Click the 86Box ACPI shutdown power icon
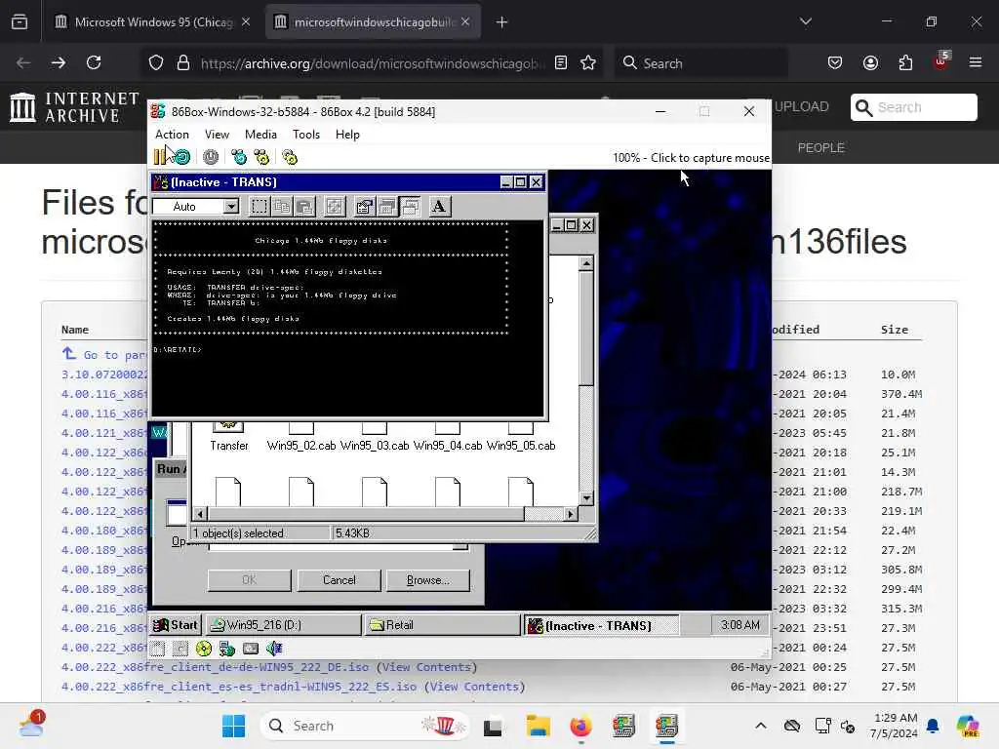Viewport: 999px width, 749px height. click(x=211, y=157)
